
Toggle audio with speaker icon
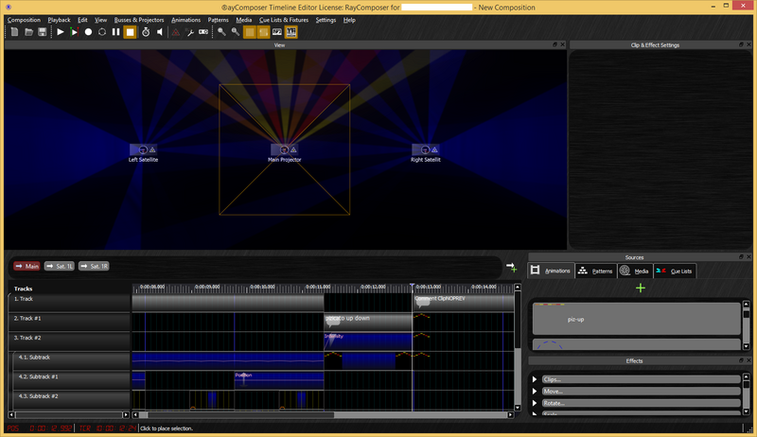coord(160,32)
